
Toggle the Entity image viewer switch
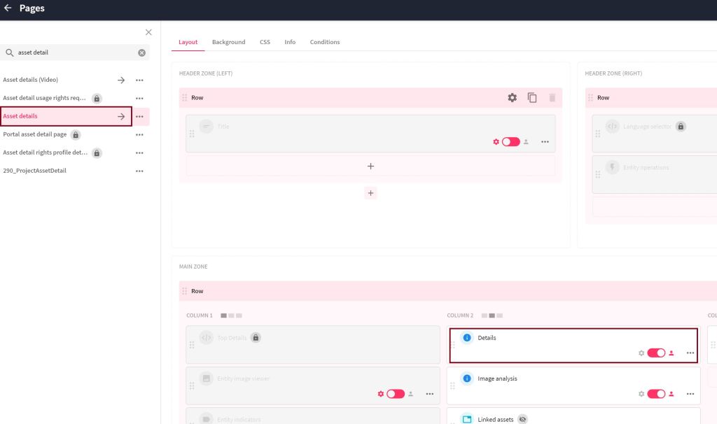click(x=395, y=394)
